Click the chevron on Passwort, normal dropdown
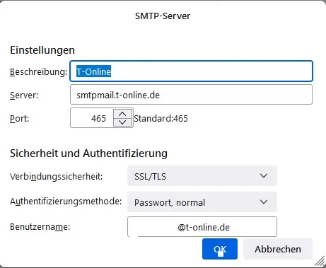The width and height of the screenshot is (326, 268). pos(264,202)
